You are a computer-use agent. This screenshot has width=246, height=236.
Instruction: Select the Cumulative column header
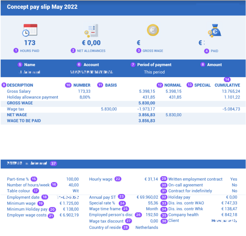227,85
